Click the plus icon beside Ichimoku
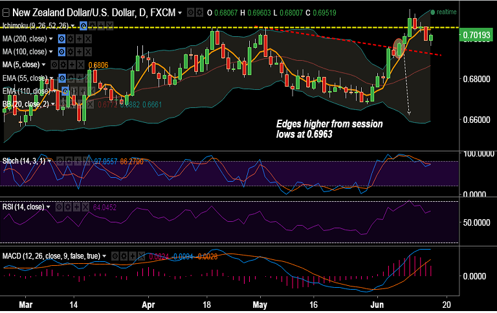Image resolution: width=497 pixels, height=313 pixels. pos(101,26)
